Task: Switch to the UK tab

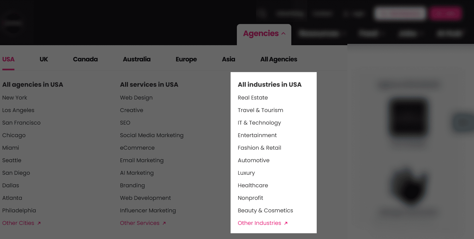Action: [x=44, y=59]
